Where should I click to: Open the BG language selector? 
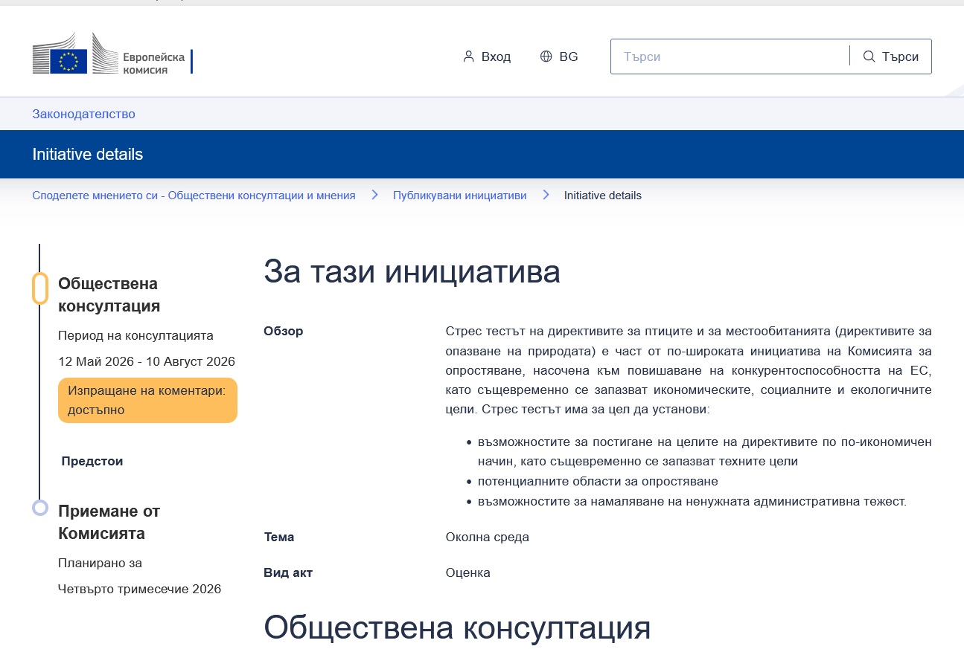click(559, 56)
